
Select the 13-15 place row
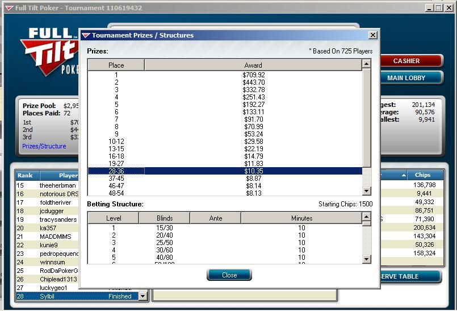(225, 148)
